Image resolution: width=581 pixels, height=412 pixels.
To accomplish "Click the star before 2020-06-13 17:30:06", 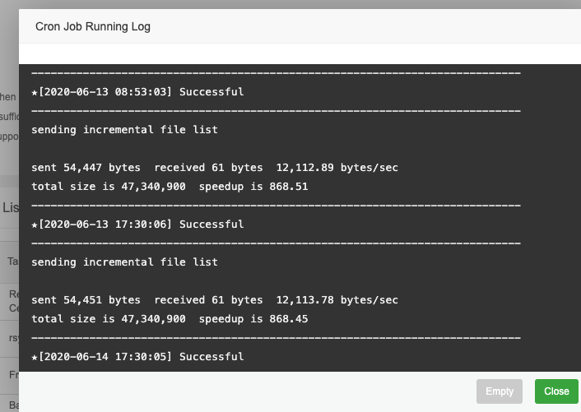I will [x=35, y=225].
